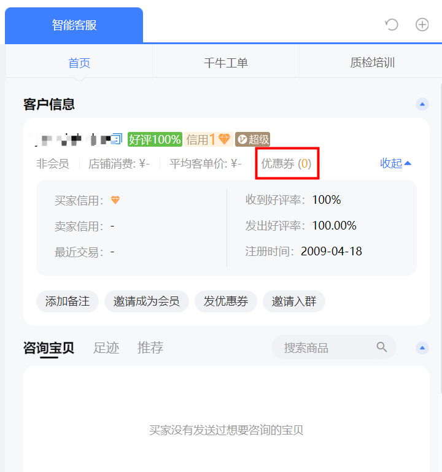442x472 pixels.
Task: Click the 超级 member badge
Action: [x=252, y=139]
